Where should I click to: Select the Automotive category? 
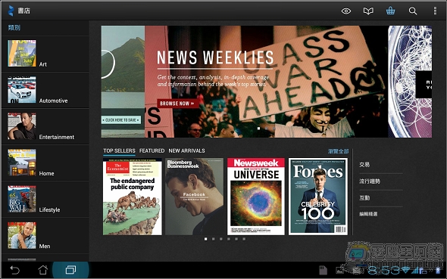click(45, 90)
